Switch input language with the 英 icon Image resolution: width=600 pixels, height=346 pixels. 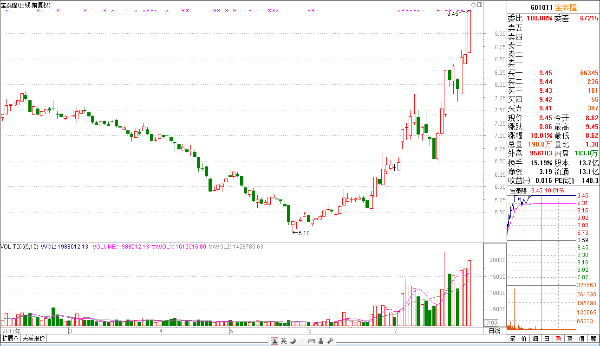[x=284, y=341]
